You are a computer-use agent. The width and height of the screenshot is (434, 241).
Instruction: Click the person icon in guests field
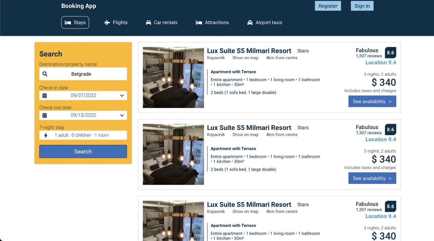click(x=46, y=135)
